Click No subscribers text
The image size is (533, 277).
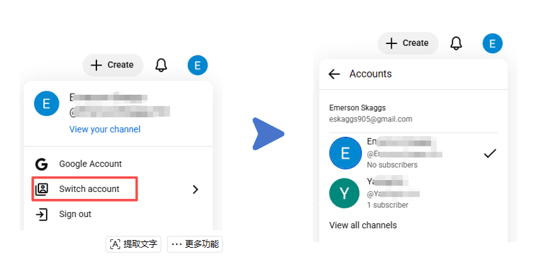coord(393,165)
